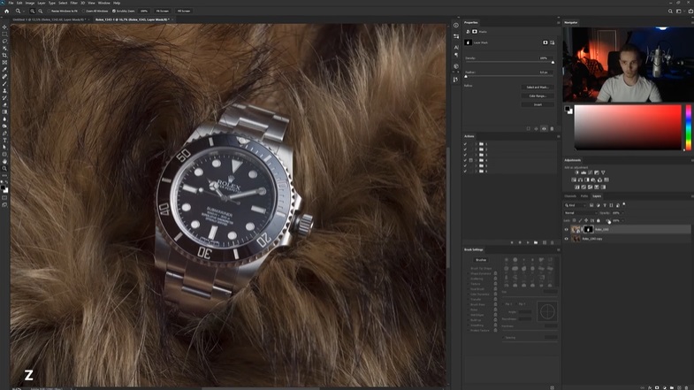Image resolution: width=694 pixels, height=390 pixels.
Task: Click the Invert button in Properties
Action: coord(538,105)
